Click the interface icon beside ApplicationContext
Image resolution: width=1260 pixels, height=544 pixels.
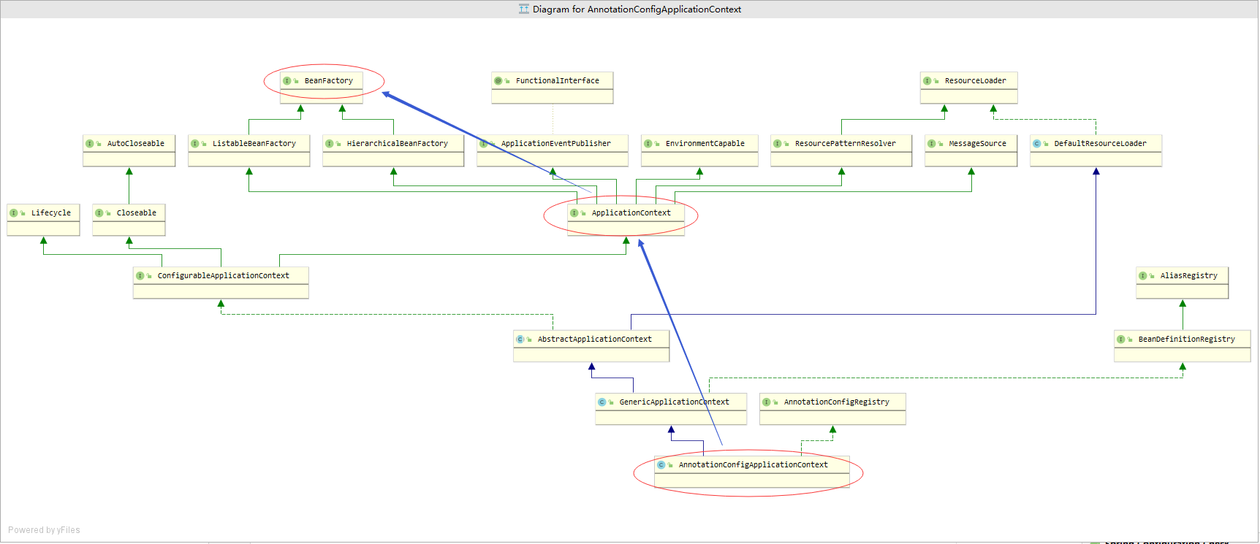click(574, 213)
